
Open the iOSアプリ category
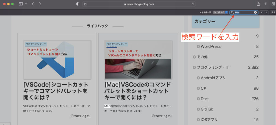point(209,120)
